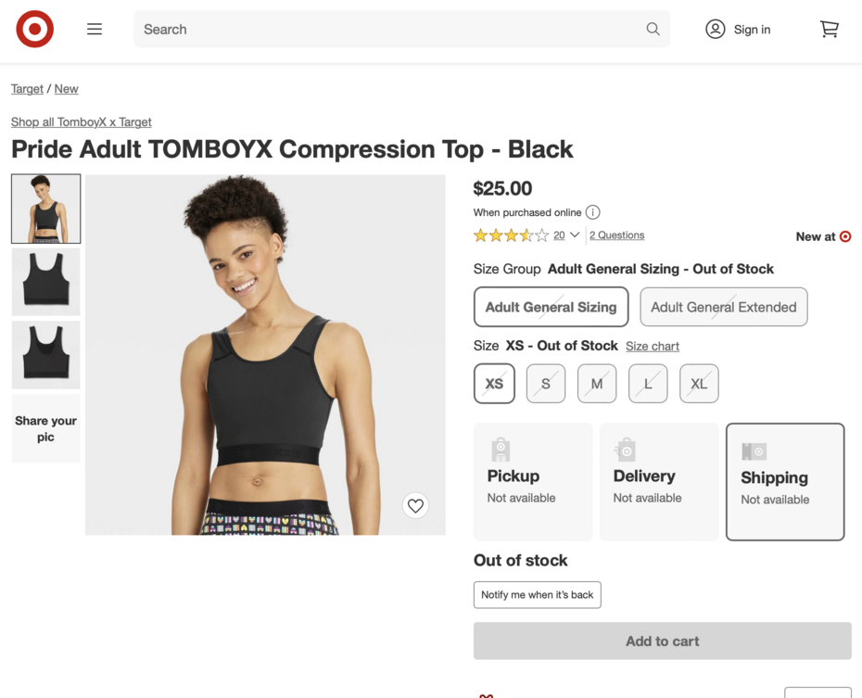Select the Pickup fulfillment option

(533, 482)
